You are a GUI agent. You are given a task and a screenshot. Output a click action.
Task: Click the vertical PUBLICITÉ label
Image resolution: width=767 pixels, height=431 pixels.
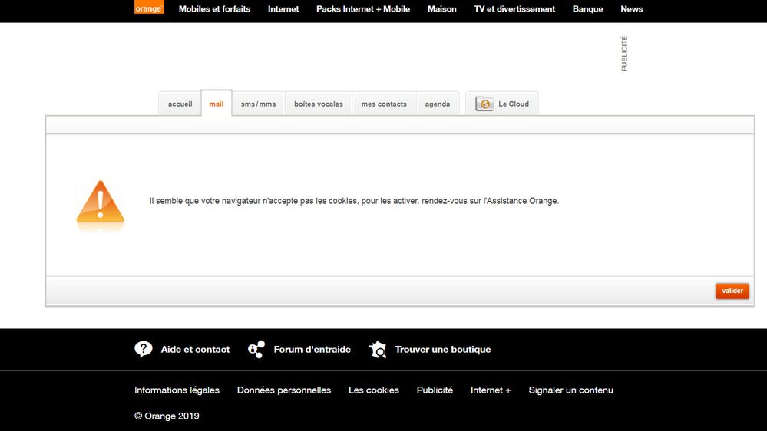point(624,54)
